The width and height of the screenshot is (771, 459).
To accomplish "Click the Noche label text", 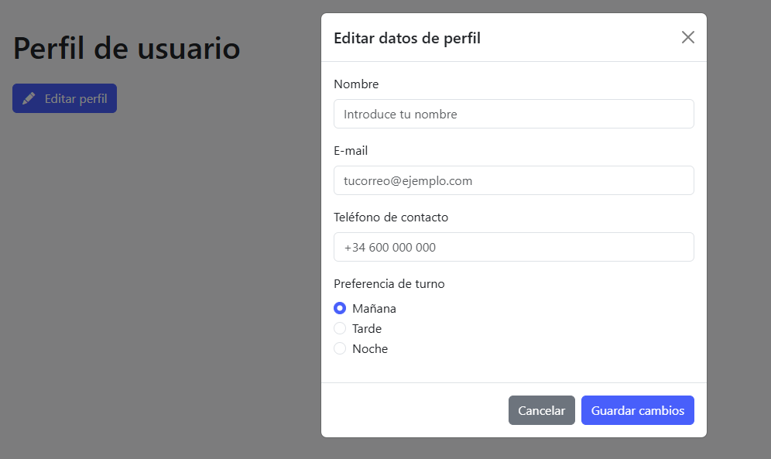I will tap(370, 348).
